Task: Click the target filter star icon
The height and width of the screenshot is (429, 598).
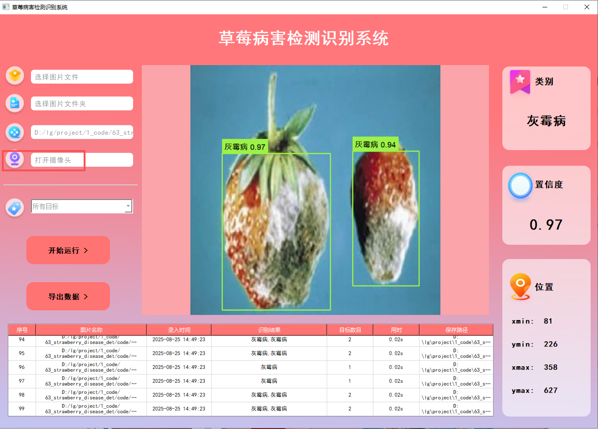Action: [x=14, y=207]
